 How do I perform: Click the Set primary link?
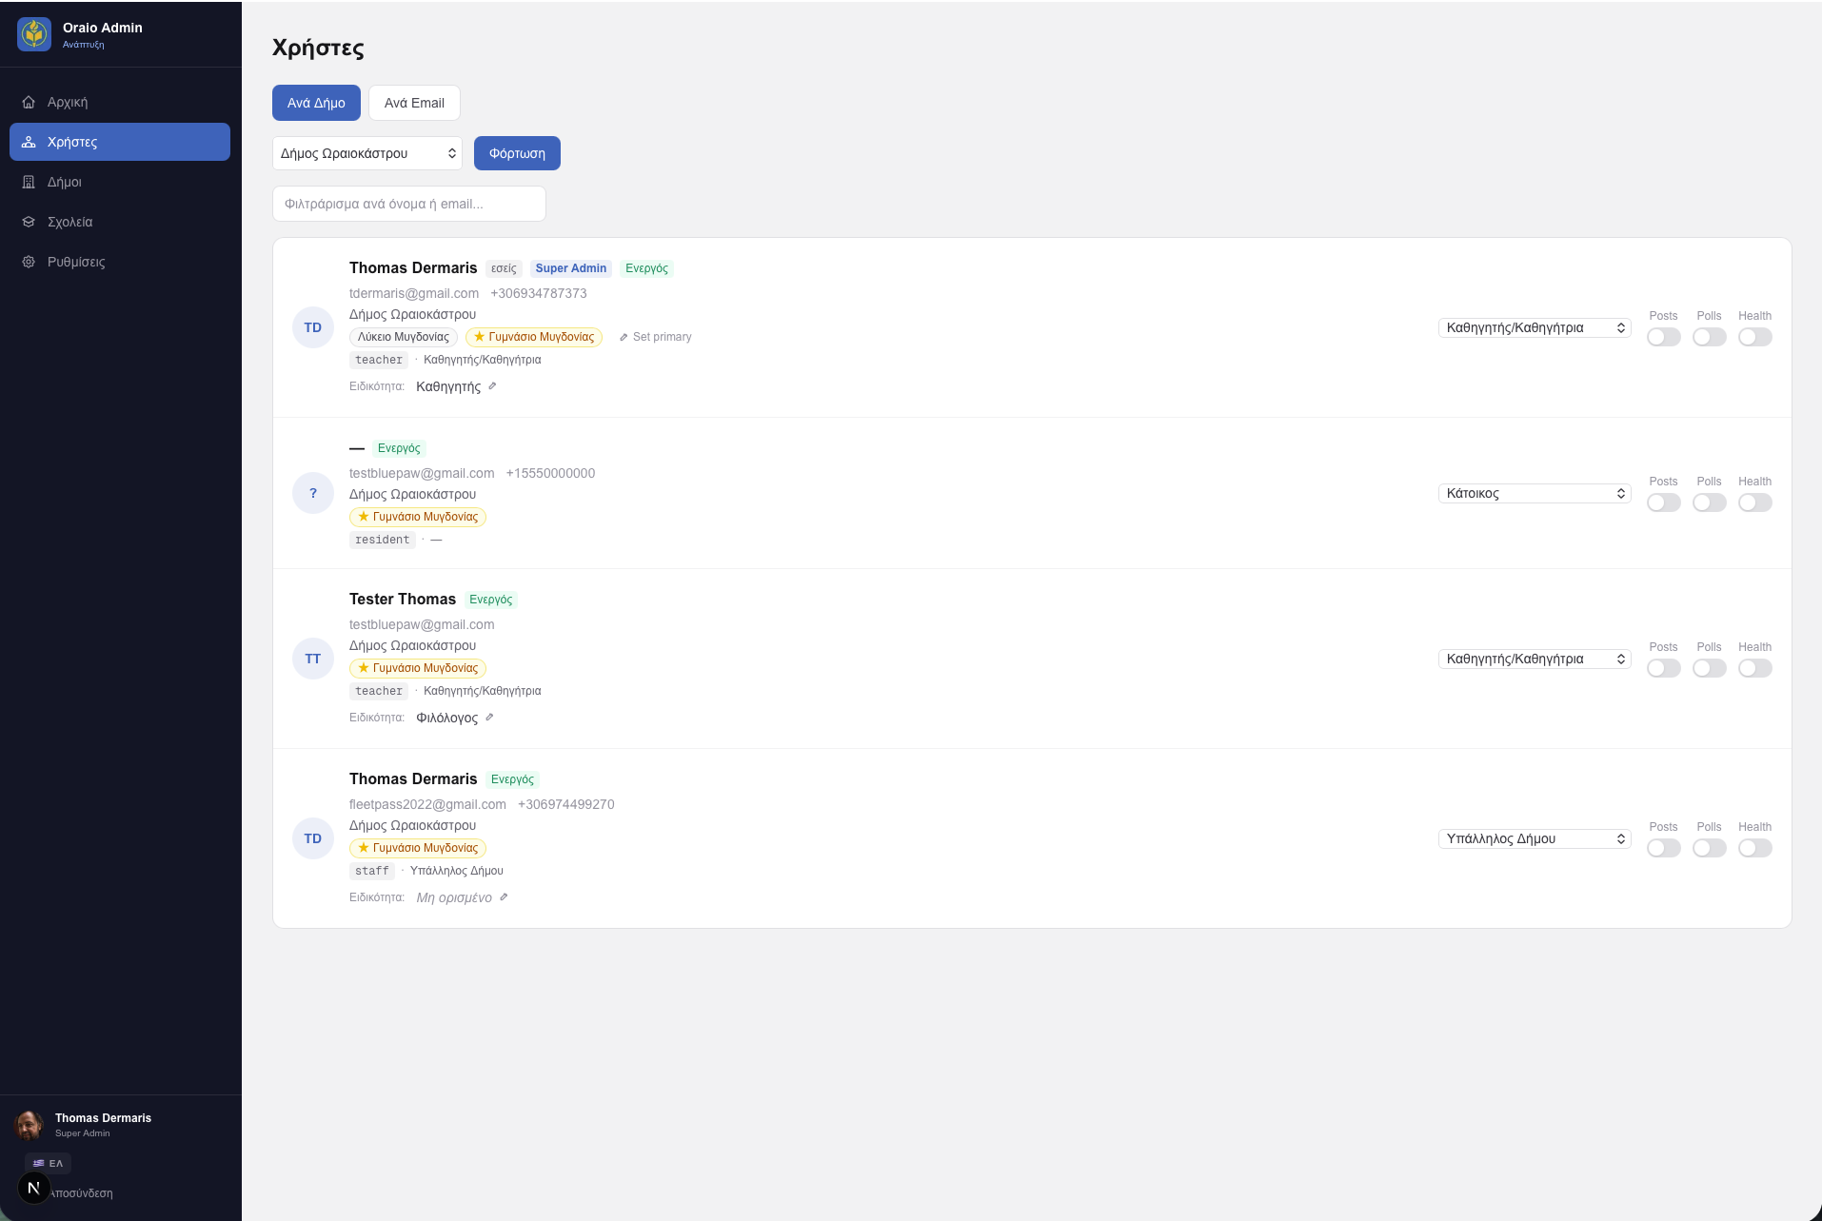(656, 337)
